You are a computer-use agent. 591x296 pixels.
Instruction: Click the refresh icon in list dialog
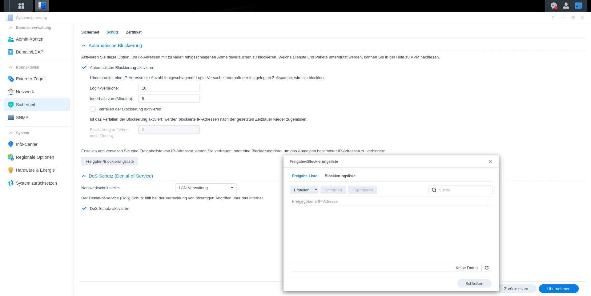point(487,268)
